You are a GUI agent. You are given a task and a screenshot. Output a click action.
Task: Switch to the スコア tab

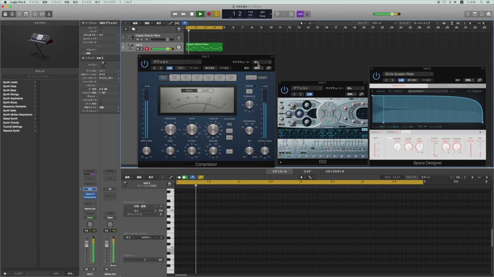click(307, 171)
